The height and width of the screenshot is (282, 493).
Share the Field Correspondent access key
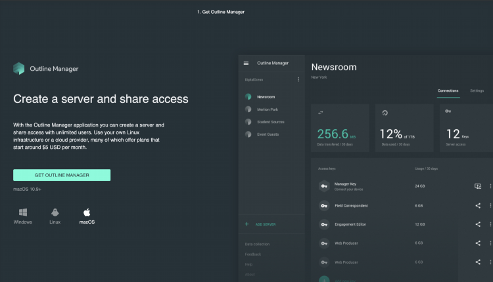tap(478, 205)
